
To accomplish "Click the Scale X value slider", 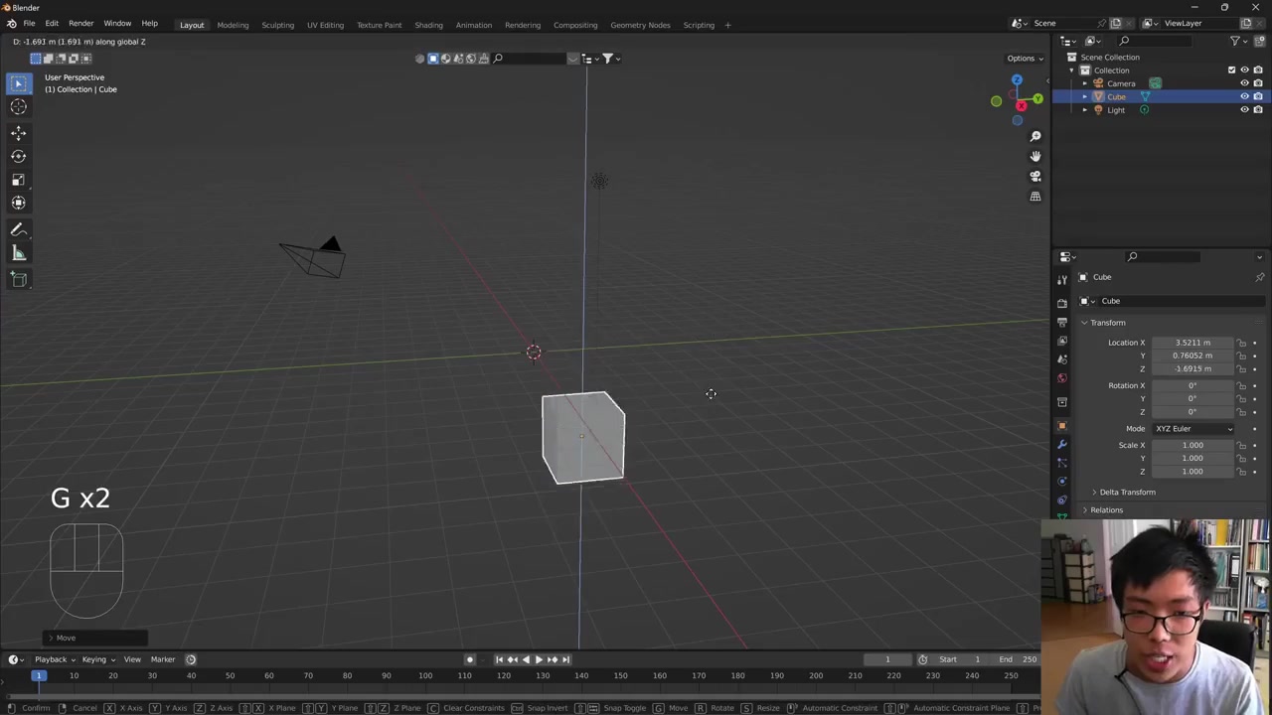I will [1192, 445].
